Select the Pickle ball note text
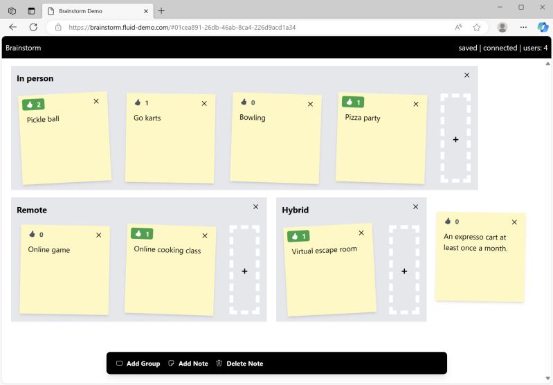The width and height of the screenshot is (553, 385). pyautogui.click(x=43, y=119)
